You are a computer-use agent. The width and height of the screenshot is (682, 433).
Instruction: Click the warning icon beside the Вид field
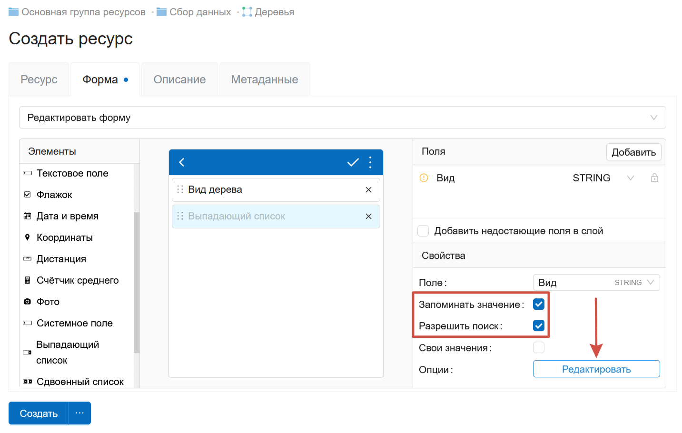point(423,177)
